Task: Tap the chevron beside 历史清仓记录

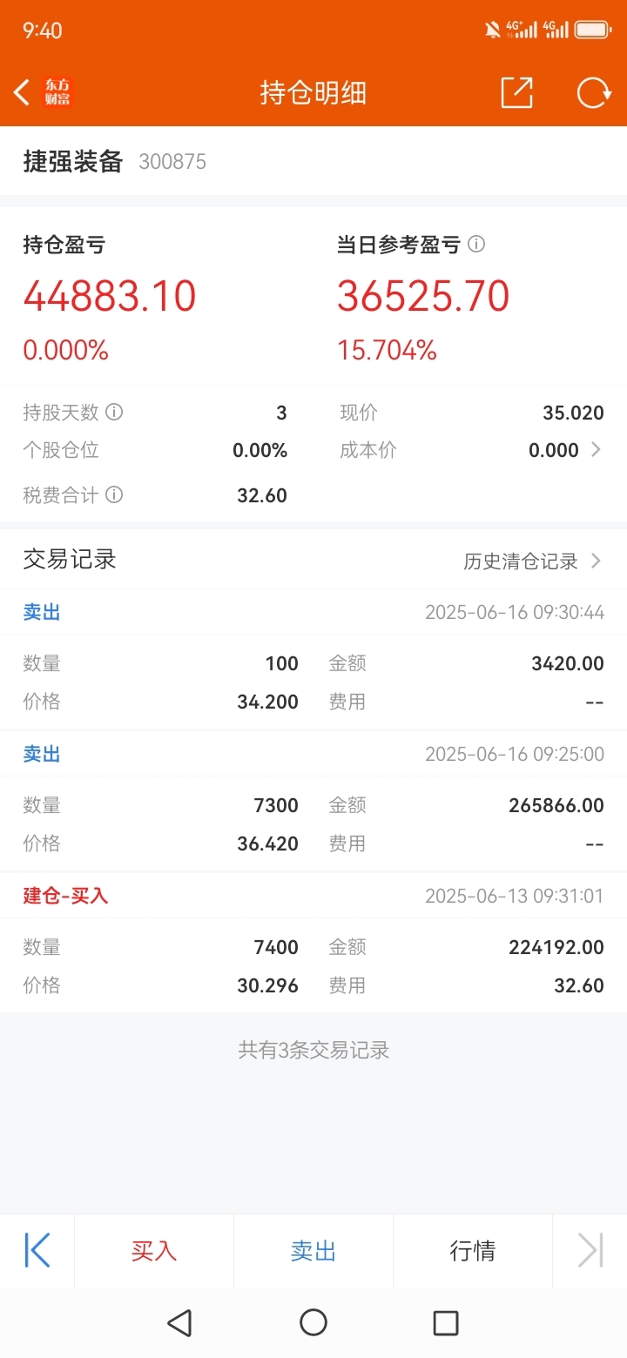Action: [x=596, y=561]
